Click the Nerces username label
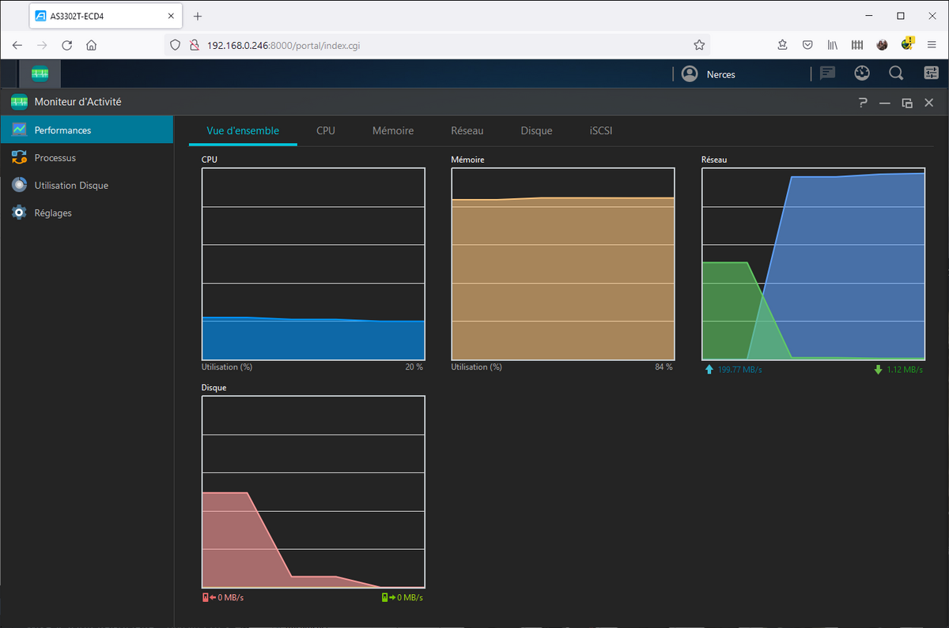Image resolution: width=949 pixels, height=628 pixels. 721,75
